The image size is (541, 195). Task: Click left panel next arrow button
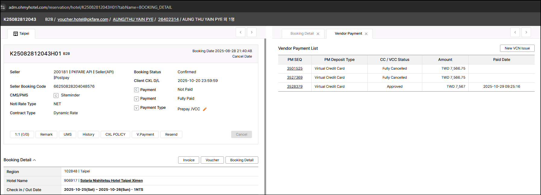(x=252, y=32)
